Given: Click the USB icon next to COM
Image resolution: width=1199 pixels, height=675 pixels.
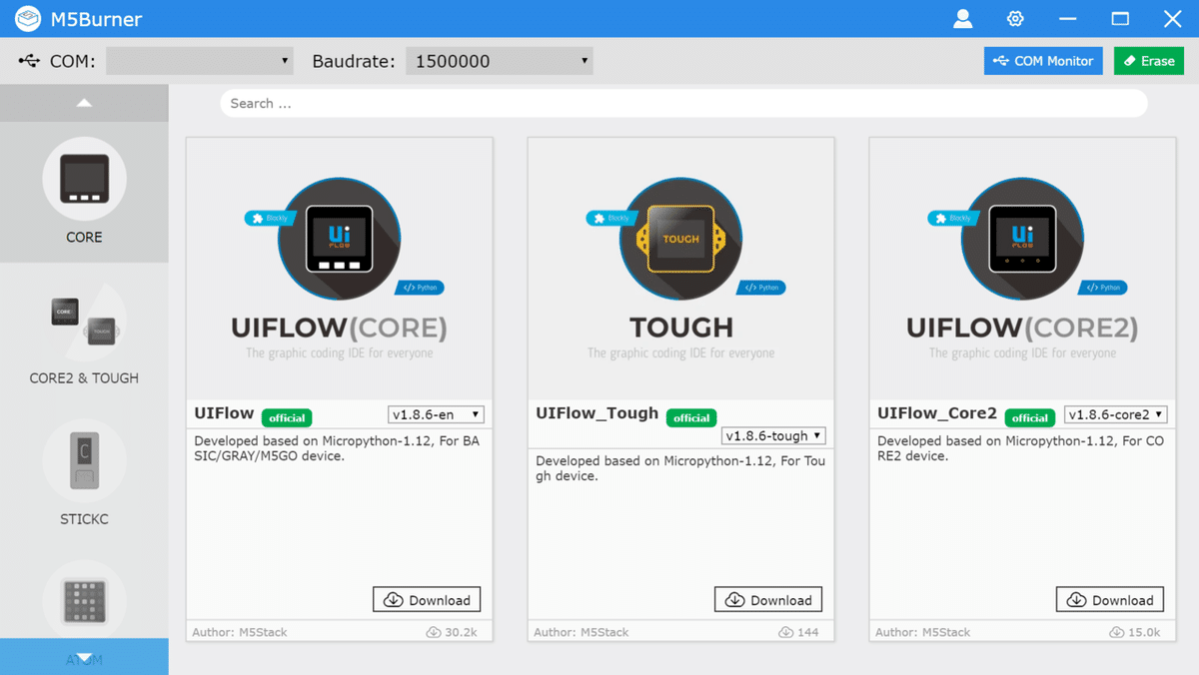Looking at the screenshot, I should click(29, 61).
